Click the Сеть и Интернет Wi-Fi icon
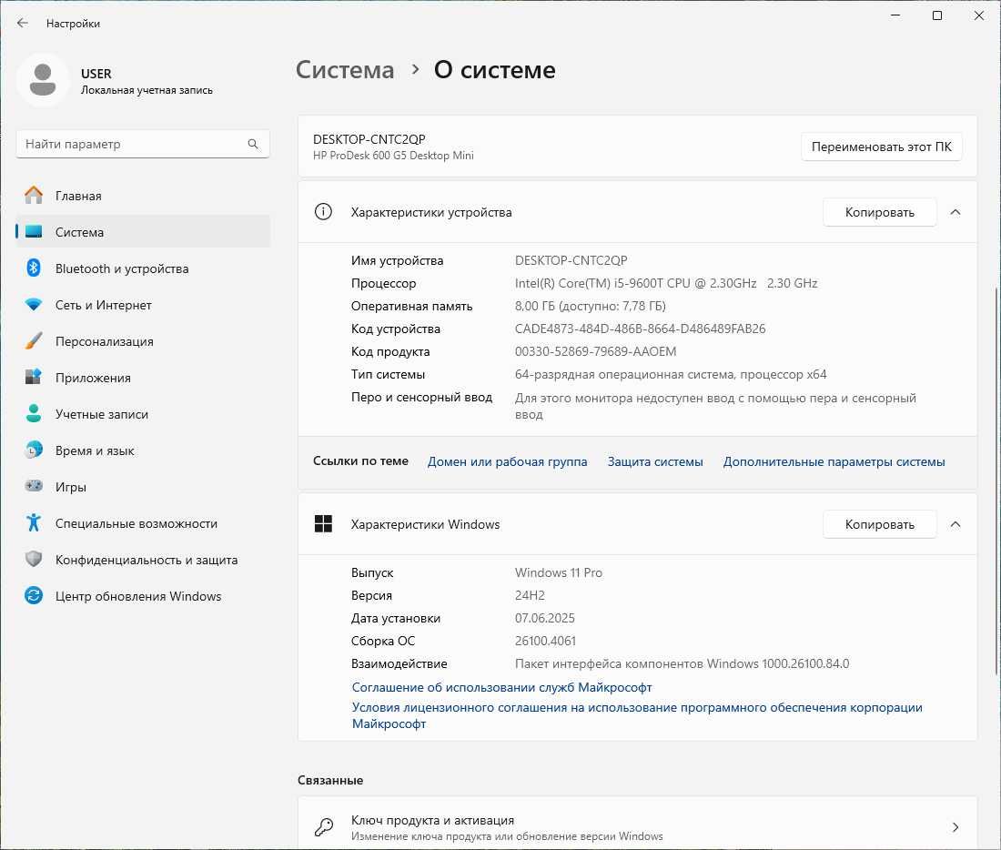 [34, 305]
